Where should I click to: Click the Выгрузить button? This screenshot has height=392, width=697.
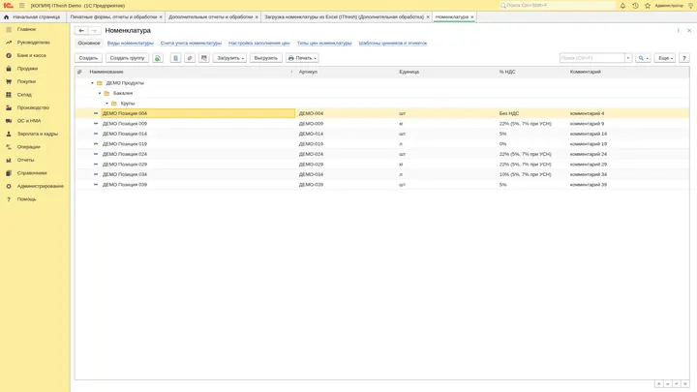pos(266,58)
